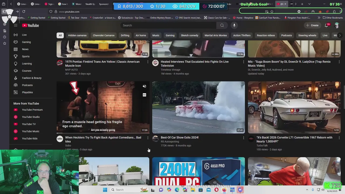The height and width of the screenshot is (194, 345).
Task: Open options for Best-Of Car Show Exits
Action: point(243,138)
